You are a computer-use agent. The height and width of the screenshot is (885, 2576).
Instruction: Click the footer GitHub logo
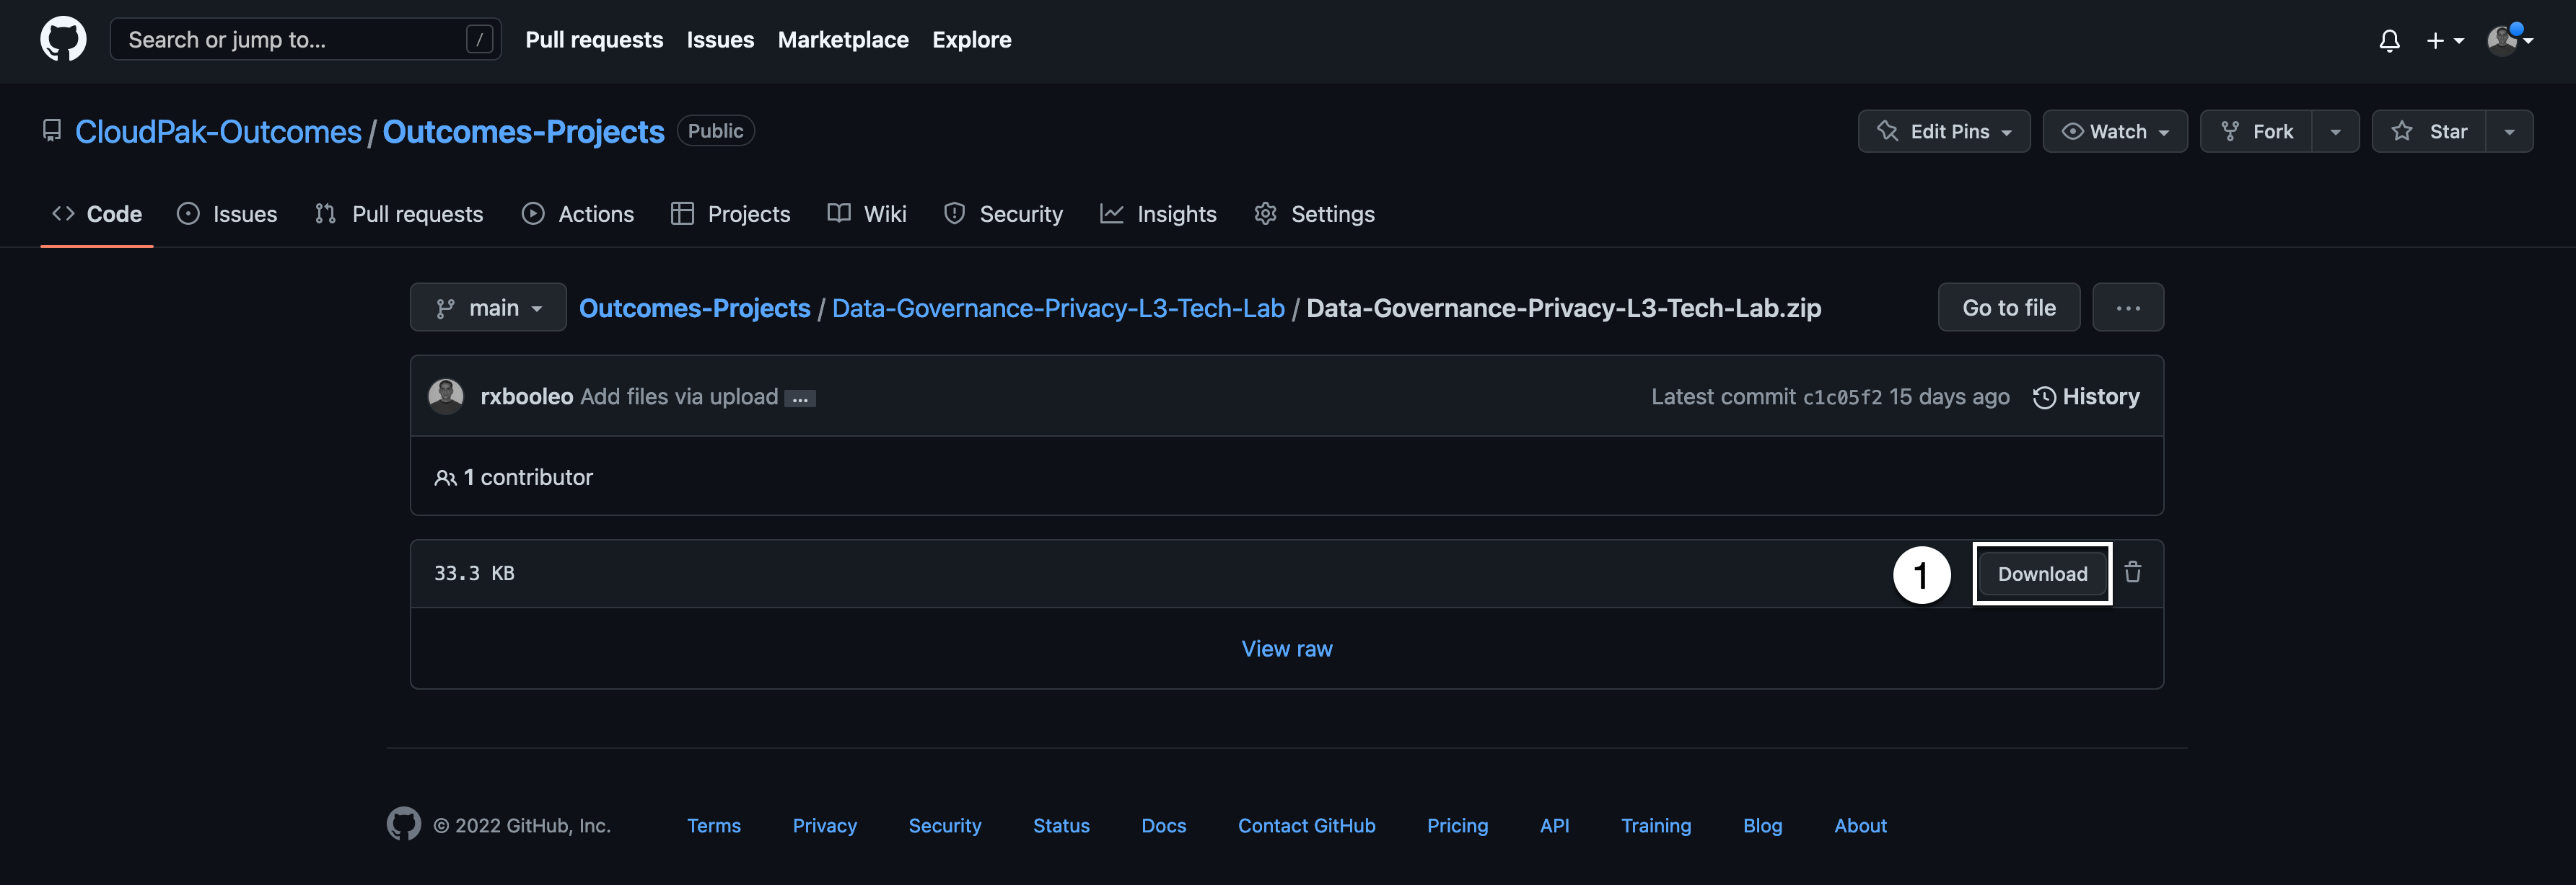click(404, 825)
